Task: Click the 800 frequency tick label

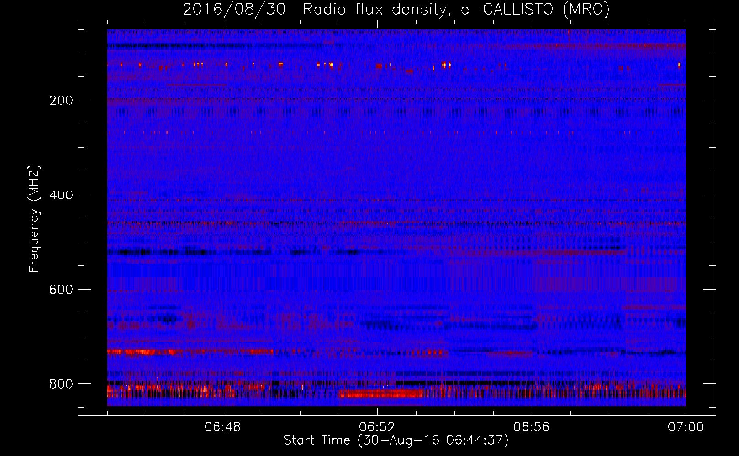Action: [x=61, y=384]
